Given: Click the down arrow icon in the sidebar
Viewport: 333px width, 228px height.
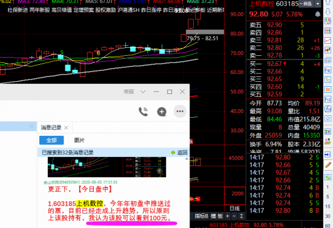Looking at the screenshot, I should tap(328, 12).
